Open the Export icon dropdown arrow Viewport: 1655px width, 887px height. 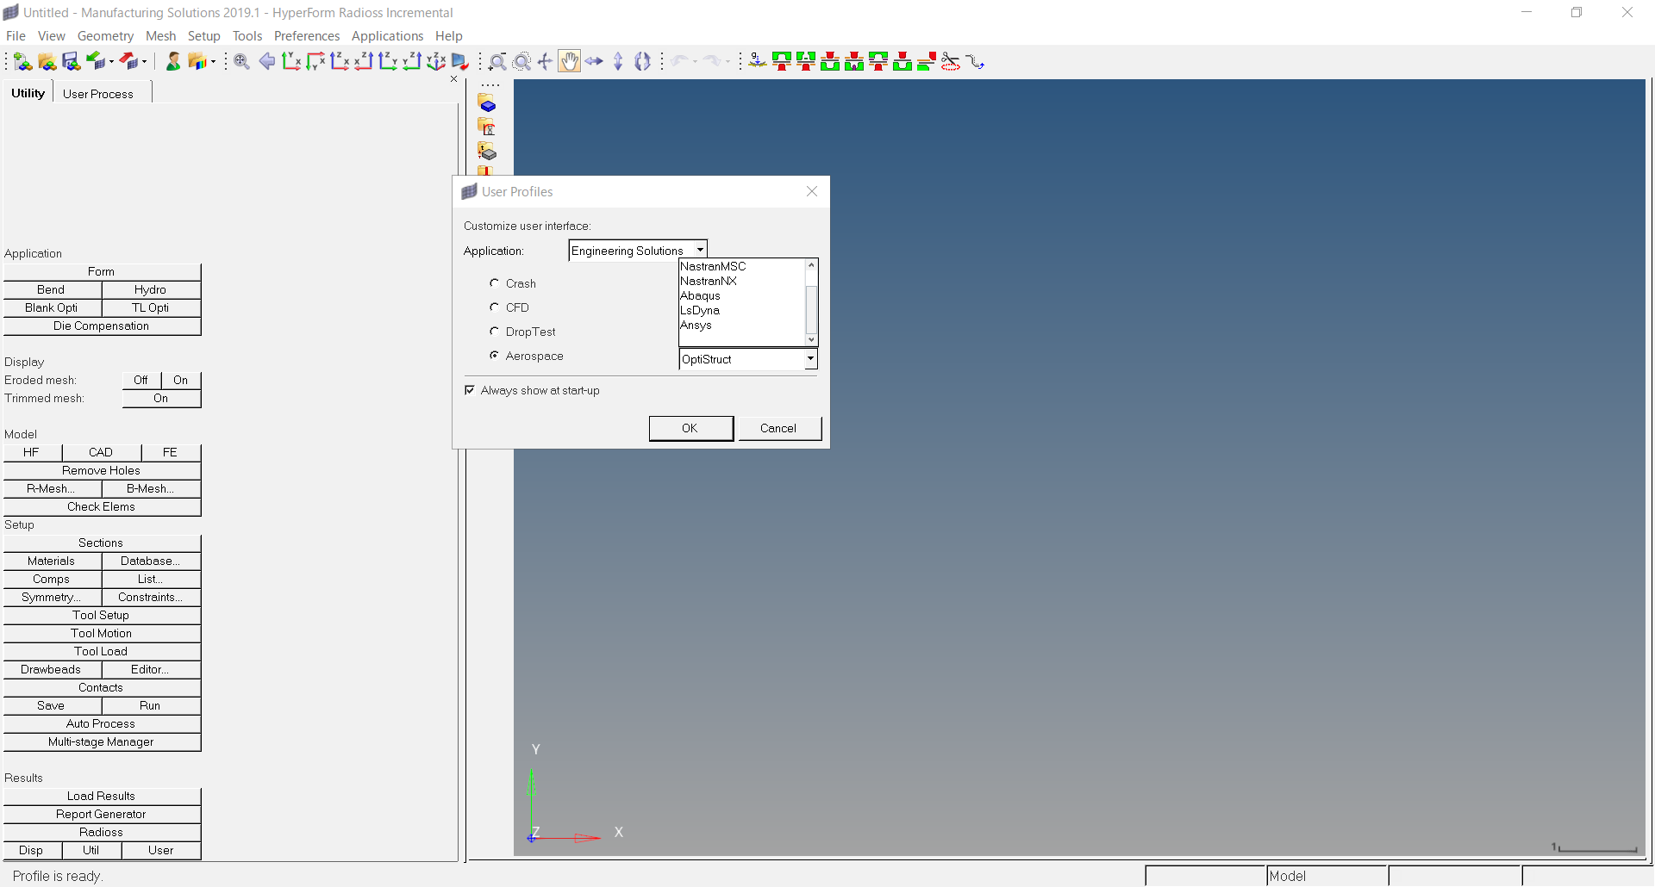tap(145, 61)
